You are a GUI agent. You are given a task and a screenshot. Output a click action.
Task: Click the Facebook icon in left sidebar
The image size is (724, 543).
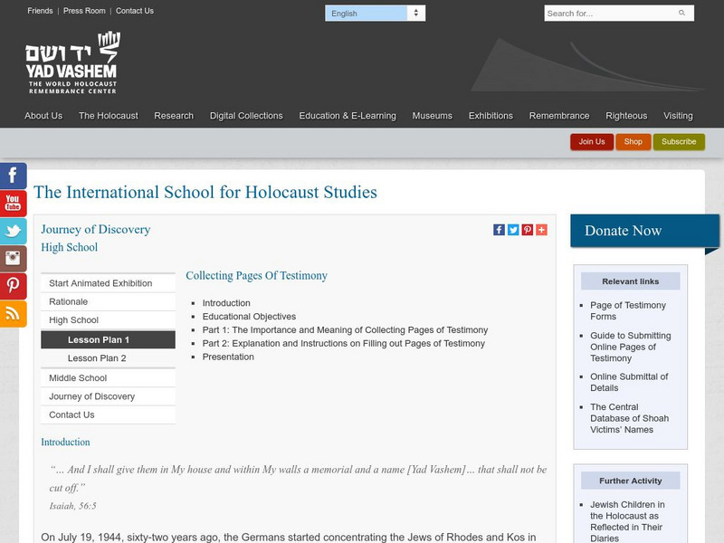tap(13, 176)
